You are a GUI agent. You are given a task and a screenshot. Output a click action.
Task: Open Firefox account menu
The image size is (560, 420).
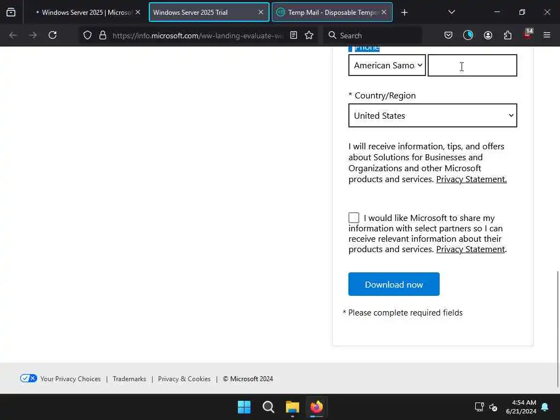pos(488,35)
